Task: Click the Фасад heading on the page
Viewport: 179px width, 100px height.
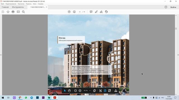Action: tap(62, 38)
